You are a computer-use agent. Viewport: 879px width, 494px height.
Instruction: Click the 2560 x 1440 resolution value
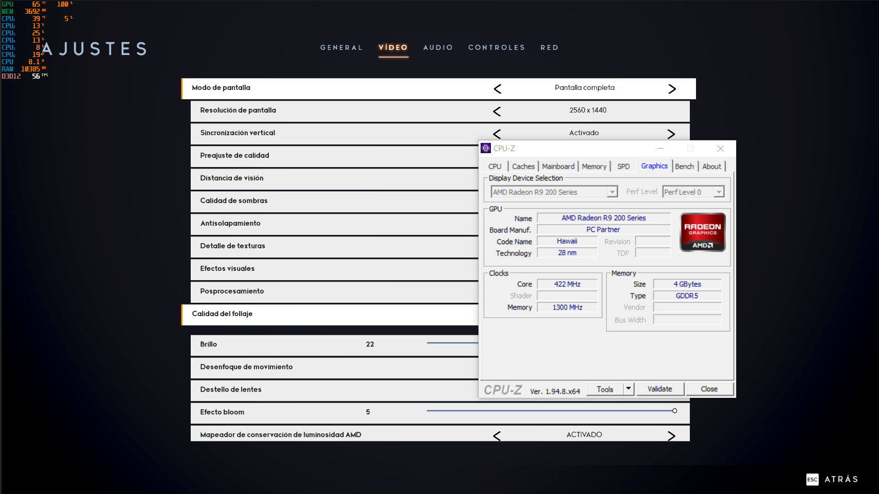click(588, 110)
